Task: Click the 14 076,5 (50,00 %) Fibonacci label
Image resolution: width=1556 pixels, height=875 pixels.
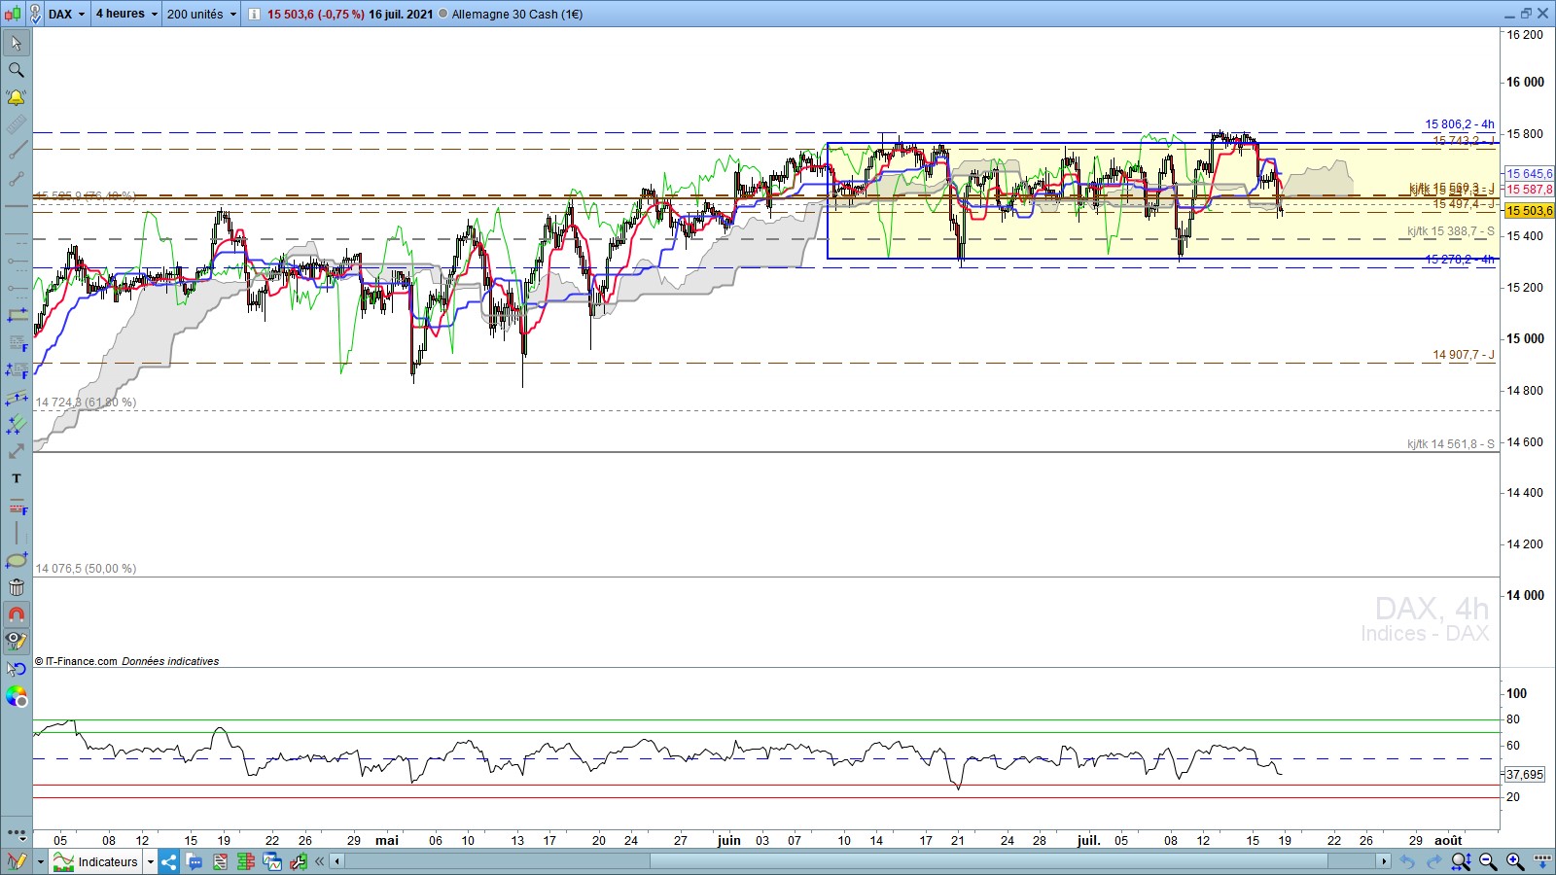Action: [87, 569]
